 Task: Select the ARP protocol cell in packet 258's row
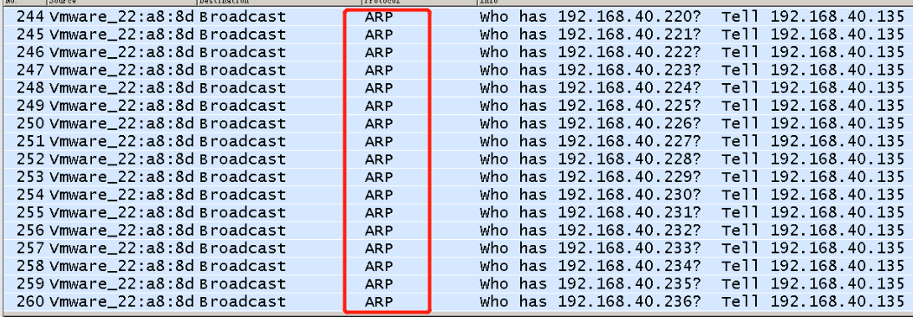[x=379, y=267]
